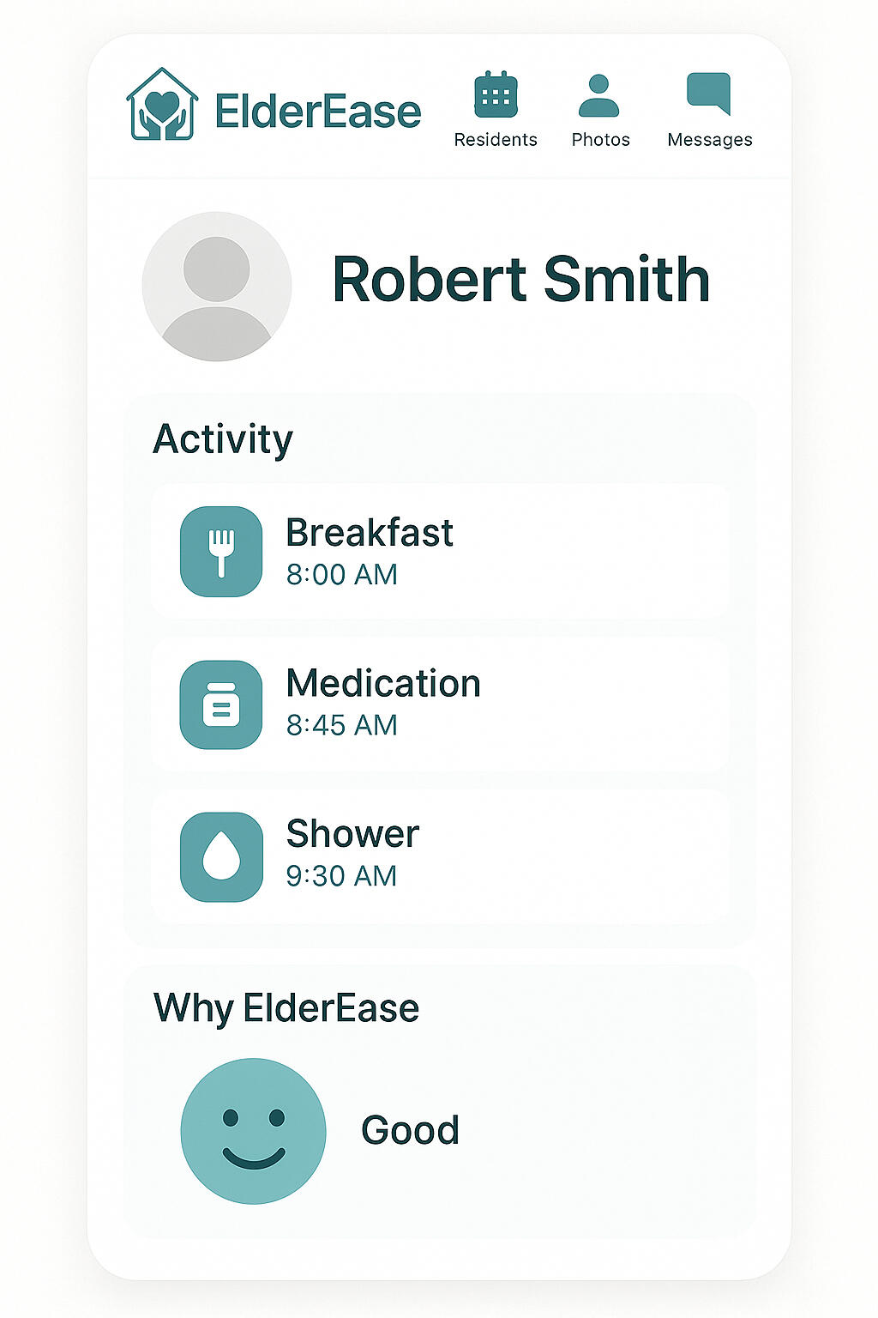The width and height of the screenshot is (878, 1318).
Task: Click the Robert Smith name heading
Action: (x=520, y=280)
